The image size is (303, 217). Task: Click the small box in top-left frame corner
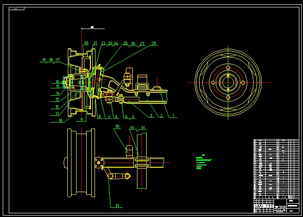tap(17, 9)
